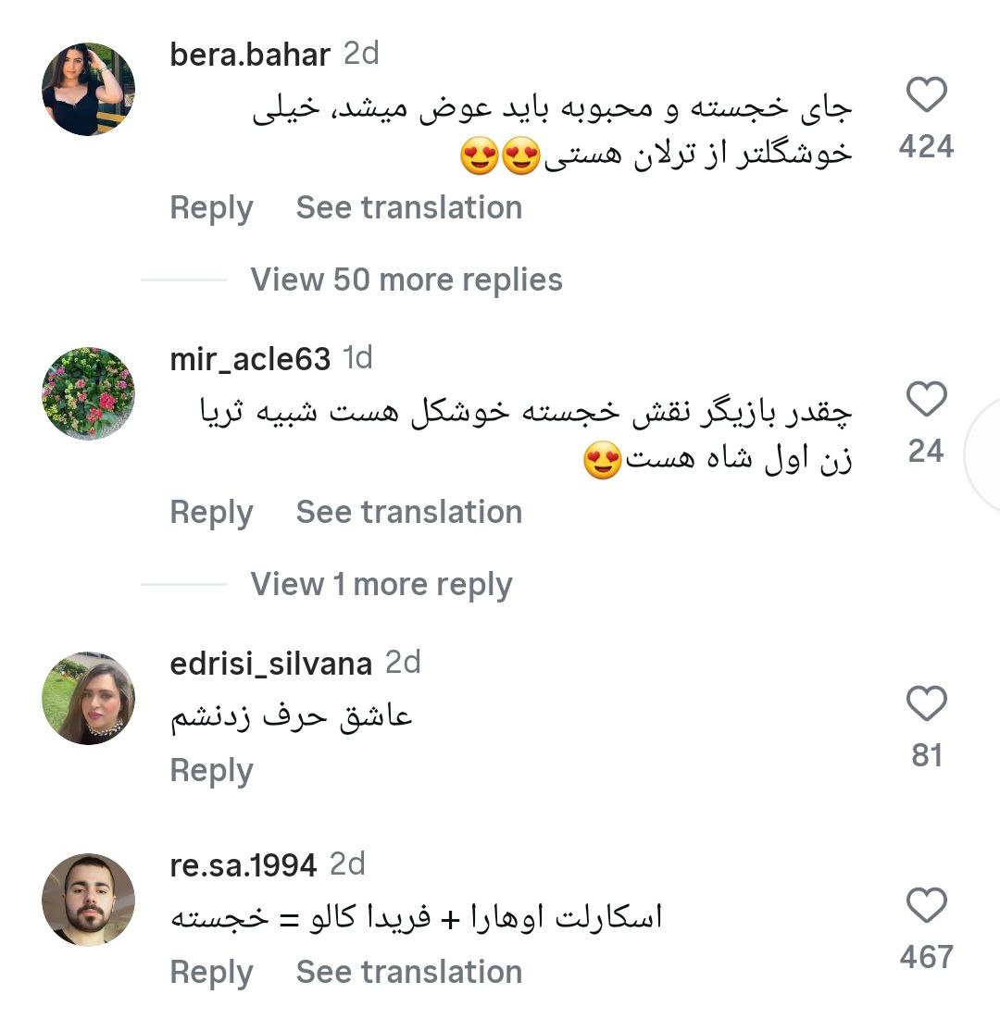Reply to bera.bahar's comment
Viewport: 1000px width, 1019px height.
(x=211, y=208)
